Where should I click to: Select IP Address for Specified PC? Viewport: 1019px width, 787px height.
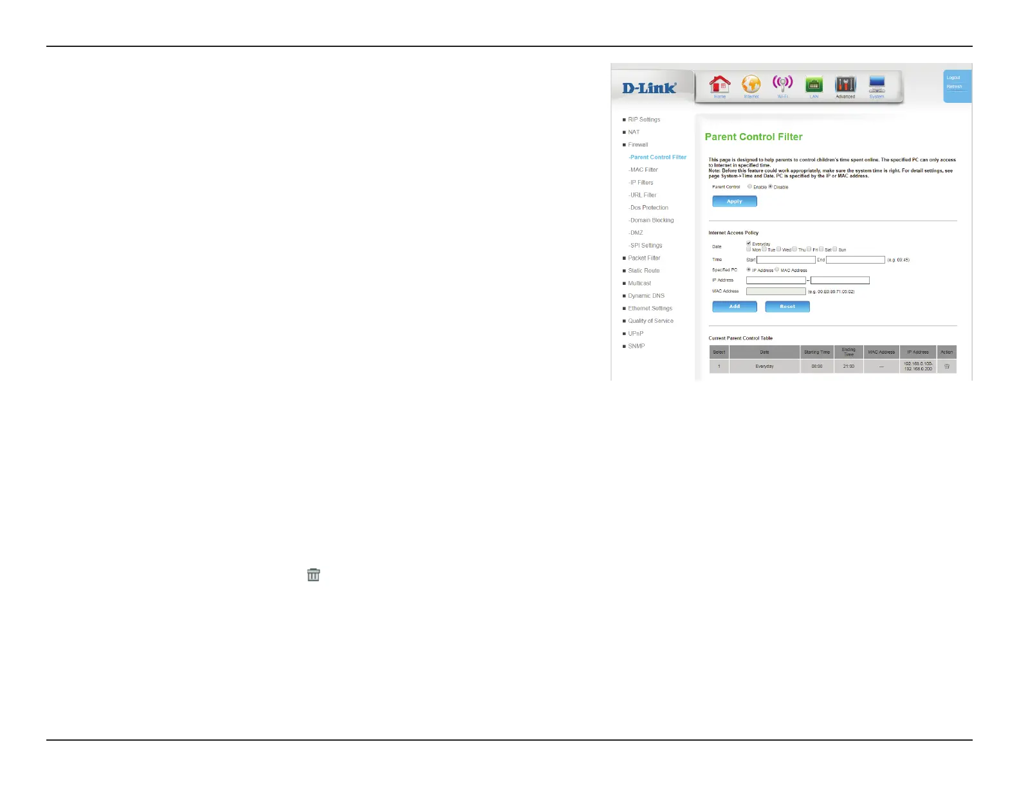click(x=749, y=270)
